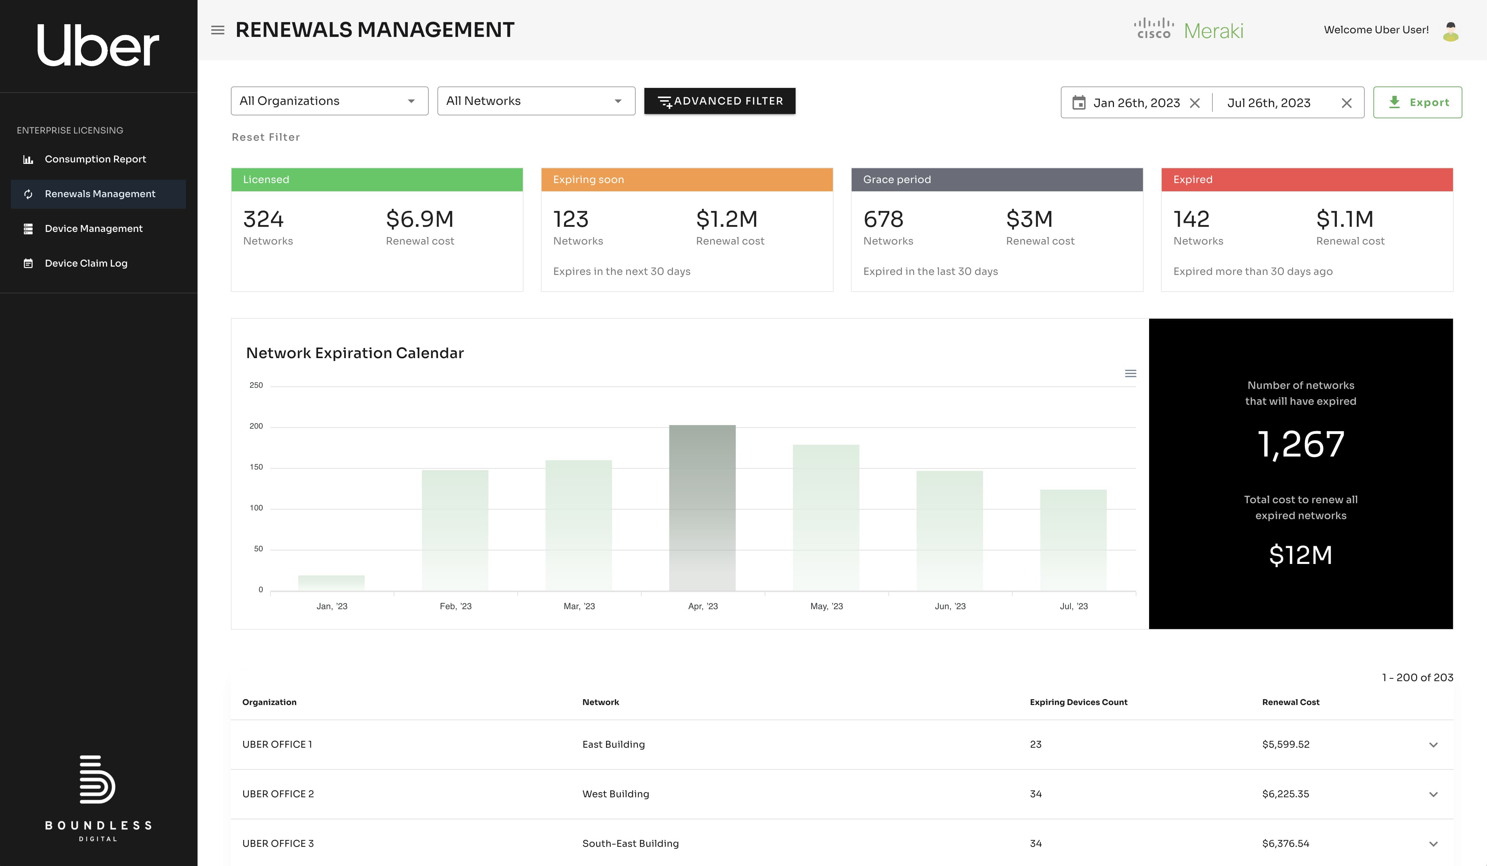Clear the Jan 26th, 2023 start date
Viewport: 1487px width, 866px height.
(1195, 103)
